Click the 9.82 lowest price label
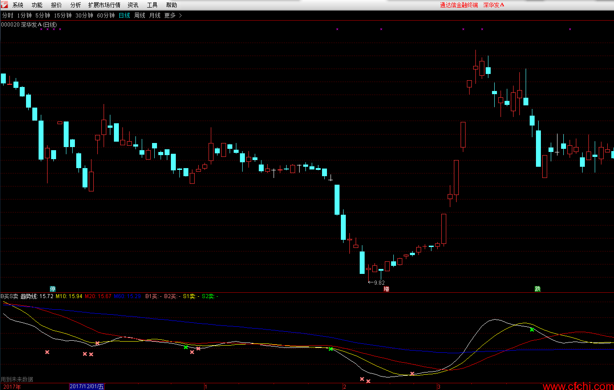The height and width of the screenshot is (390, 614). 379,283
